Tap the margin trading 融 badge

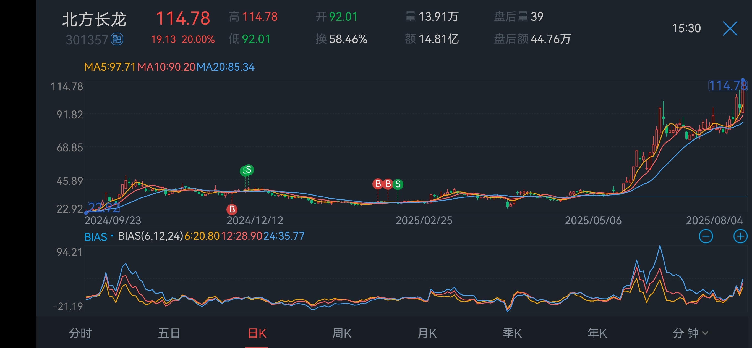[117, 39]
